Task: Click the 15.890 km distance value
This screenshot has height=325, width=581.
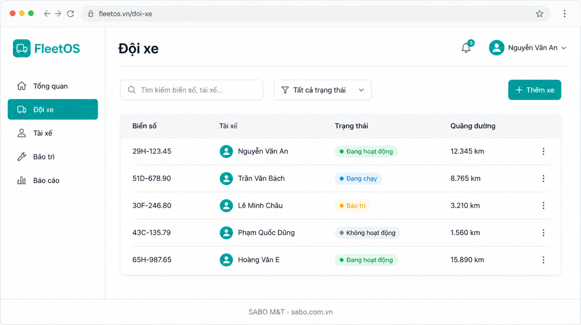Action: 467,260
